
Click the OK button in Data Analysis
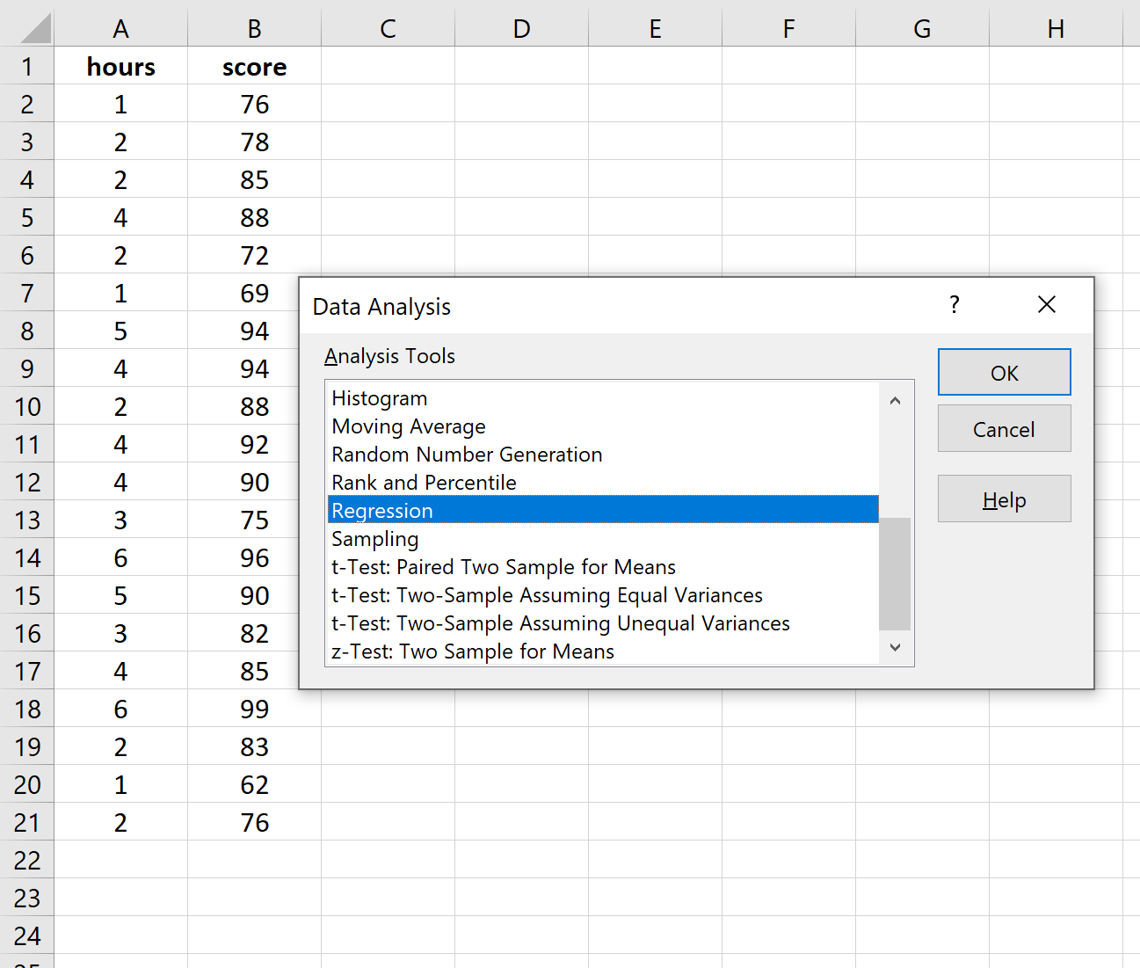(1004, 373)
